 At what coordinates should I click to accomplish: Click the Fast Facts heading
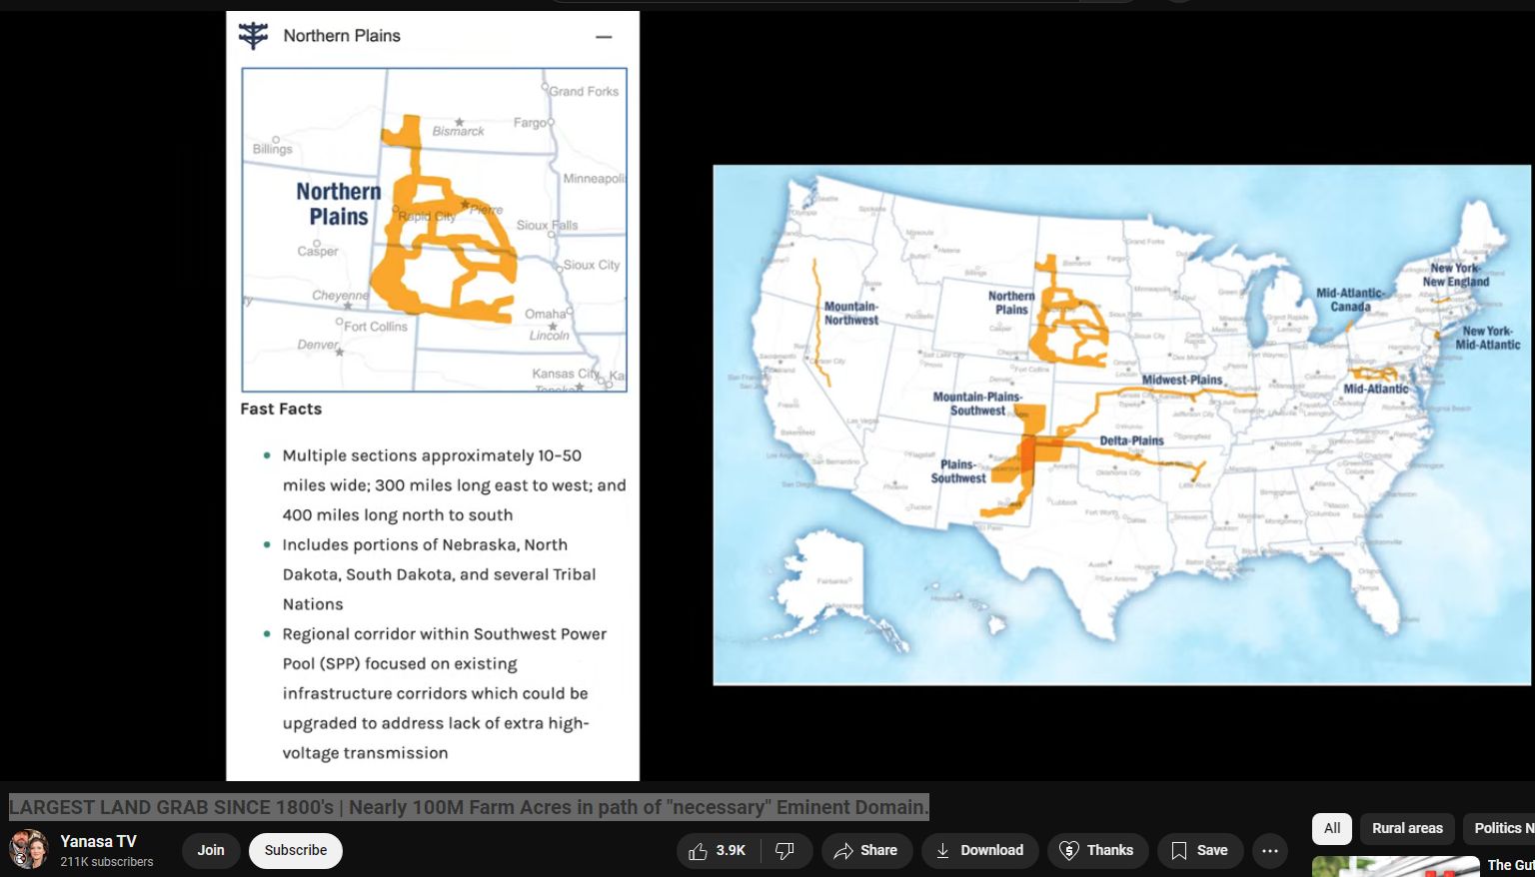pyautogui.click(x=281, y=409)
